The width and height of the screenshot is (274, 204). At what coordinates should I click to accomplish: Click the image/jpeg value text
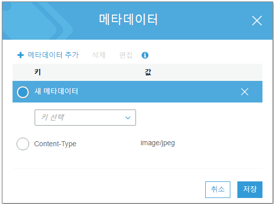click(x=158, y=143)
